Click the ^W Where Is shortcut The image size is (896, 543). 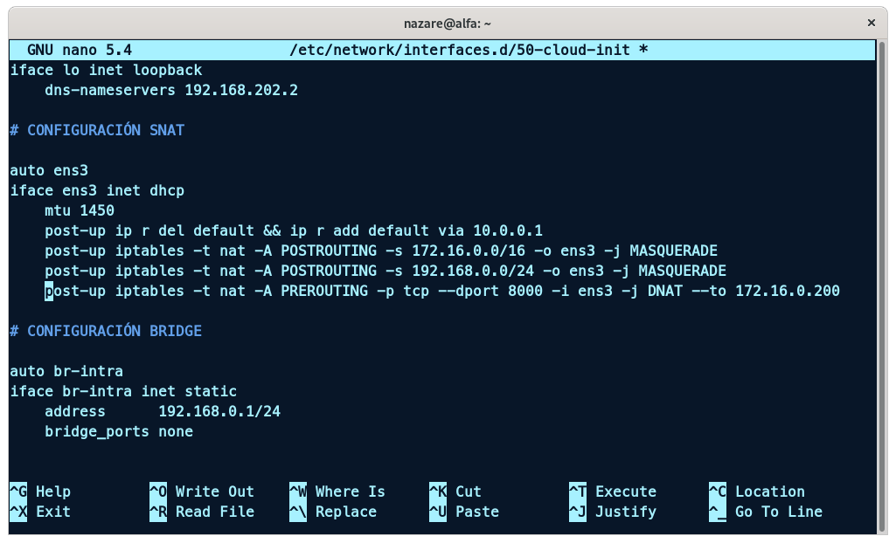(337, 491)
